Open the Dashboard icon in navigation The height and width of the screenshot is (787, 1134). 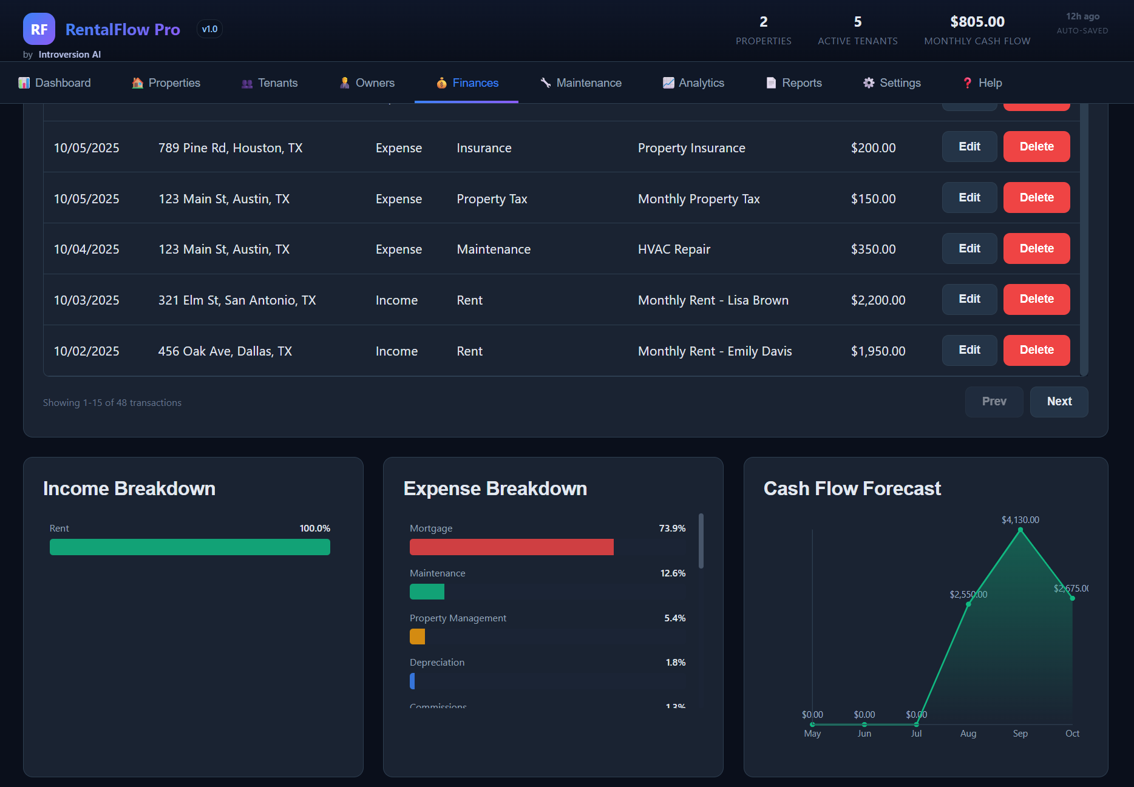tap(24, 83)
